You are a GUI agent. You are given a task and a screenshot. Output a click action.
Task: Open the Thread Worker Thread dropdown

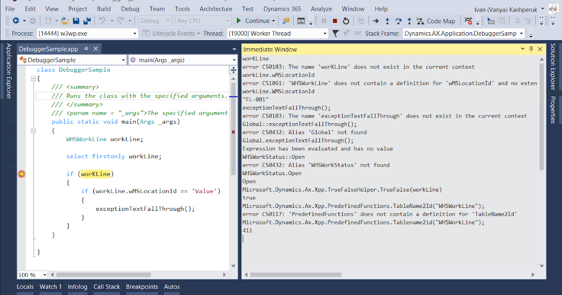325,33
